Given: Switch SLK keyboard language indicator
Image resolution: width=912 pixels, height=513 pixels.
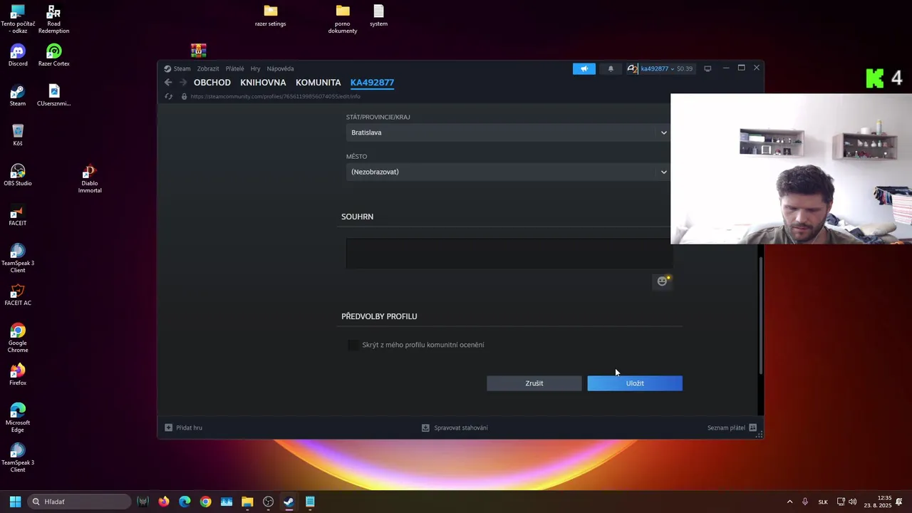Looking at the screenshot, I should point(823,502).
